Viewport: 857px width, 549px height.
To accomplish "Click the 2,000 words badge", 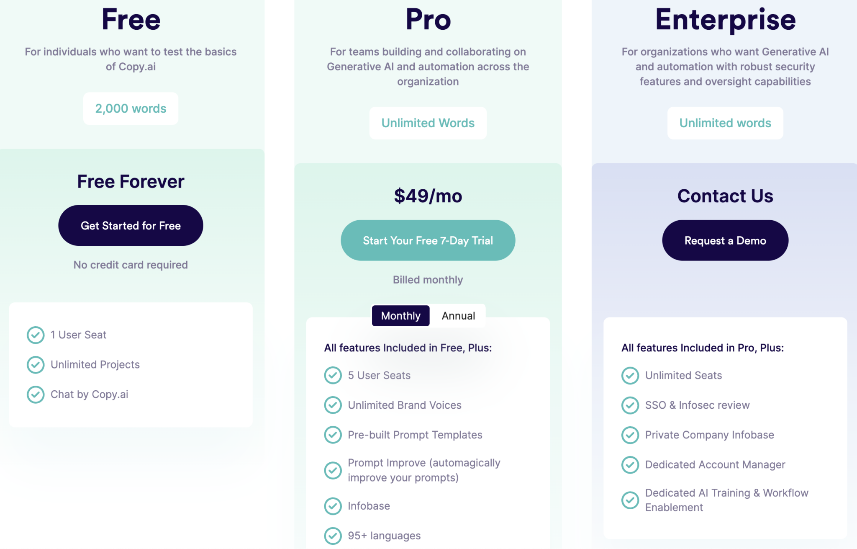I will click(131, 108).
